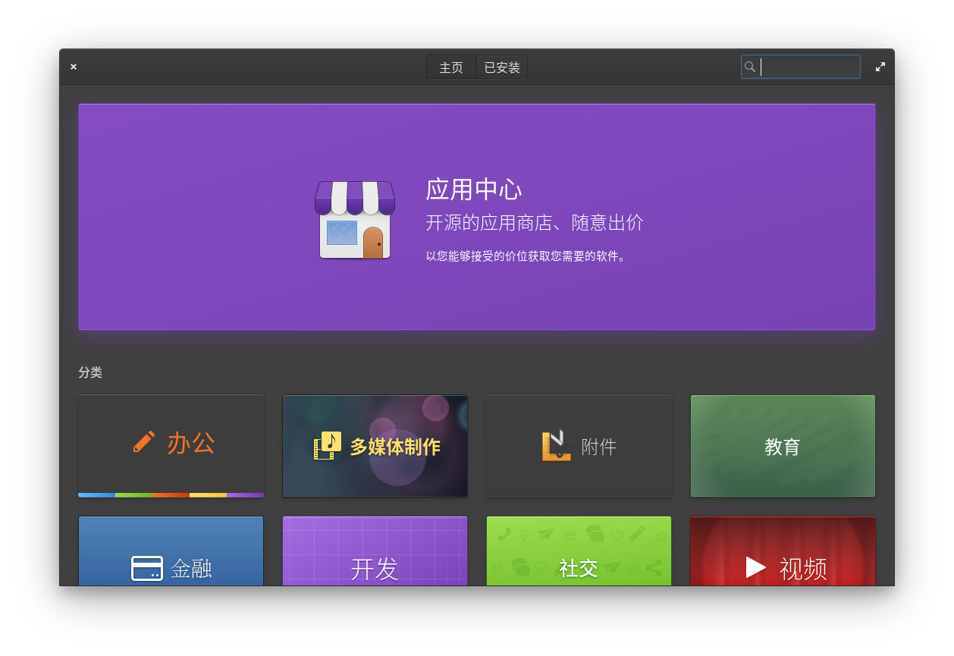Click the magnifier icon in search box
Screen dimensions: 954x656
[x=750, y=67]
